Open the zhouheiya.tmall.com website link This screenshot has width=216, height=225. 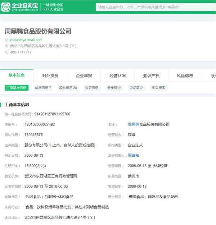26,40
